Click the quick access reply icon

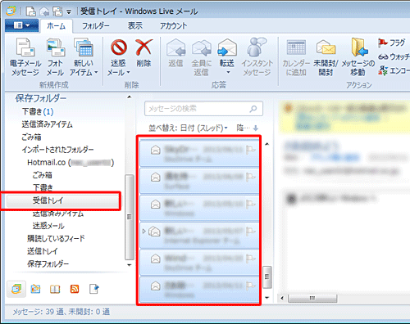[44, 11]
